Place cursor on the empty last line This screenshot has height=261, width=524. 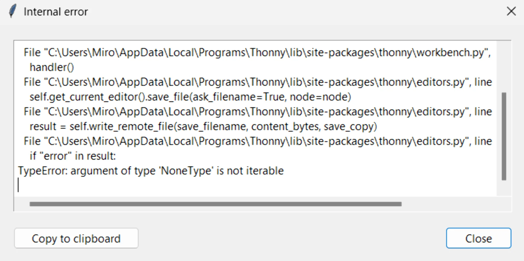[109, 186]
